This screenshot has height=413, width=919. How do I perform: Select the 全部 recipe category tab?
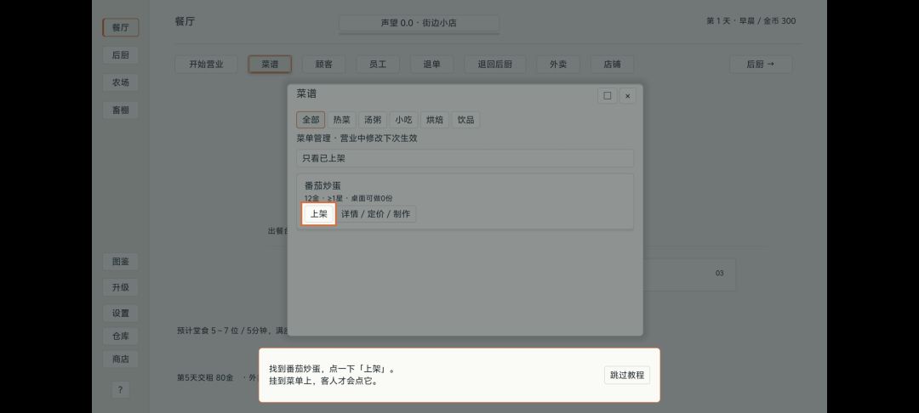pyautogui.click(x=311, y=120)
